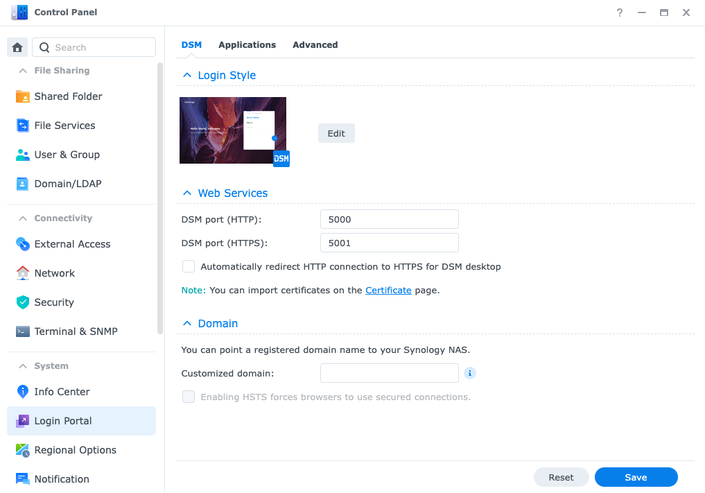Collapse the Web Services section

(186, 193)
